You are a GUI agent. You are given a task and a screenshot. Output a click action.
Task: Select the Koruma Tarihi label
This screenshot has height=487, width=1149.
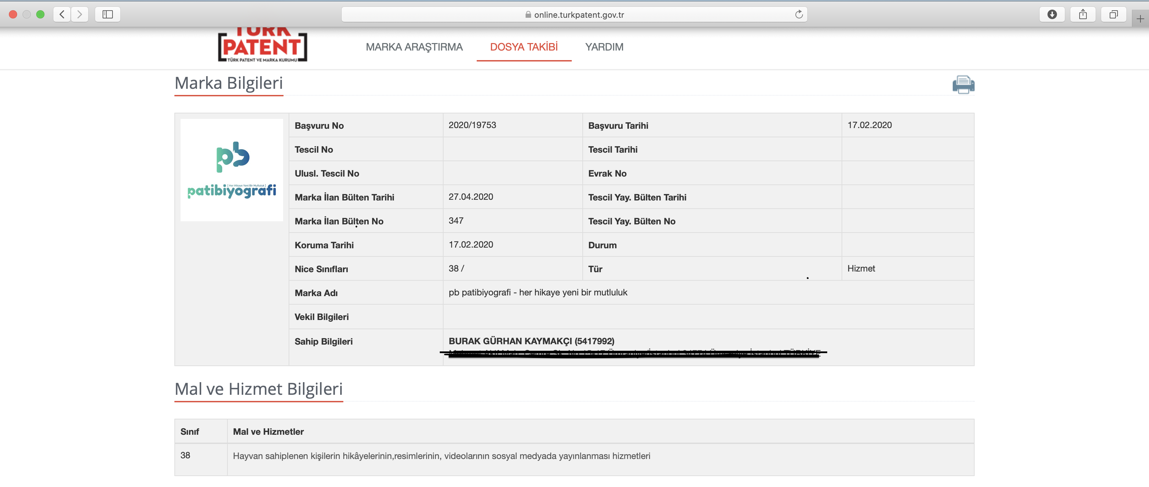(x=324, y=245)
